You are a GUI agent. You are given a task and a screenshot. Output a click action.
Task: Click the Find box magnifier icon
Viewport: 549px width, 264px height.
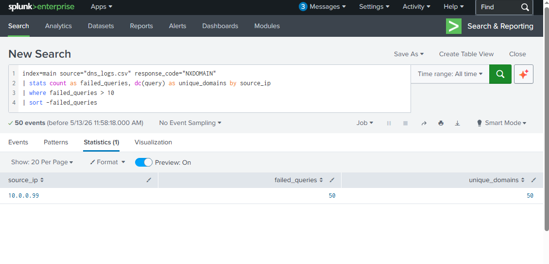[x=525, y=7]
